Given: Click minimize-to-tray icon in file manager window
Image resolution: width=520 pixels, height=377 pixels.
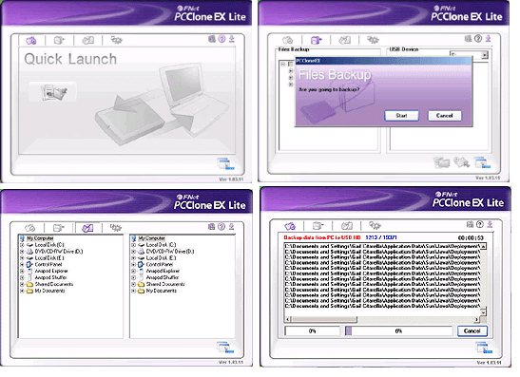Looking at the screenshot, I should (231, 227).
